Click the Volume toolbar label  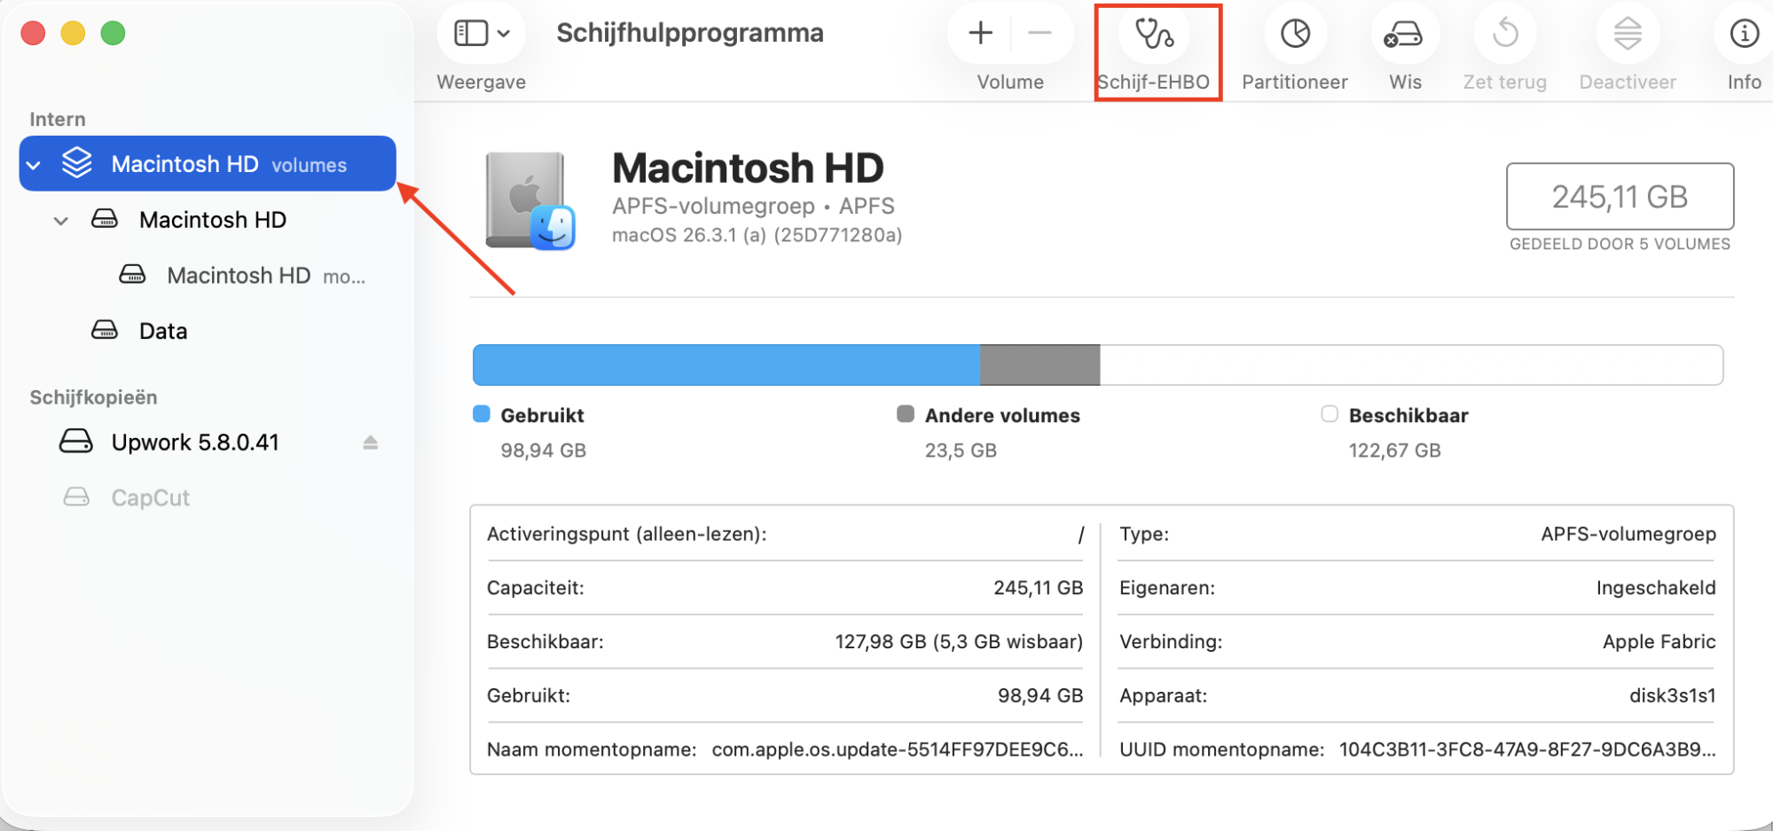1010,82
